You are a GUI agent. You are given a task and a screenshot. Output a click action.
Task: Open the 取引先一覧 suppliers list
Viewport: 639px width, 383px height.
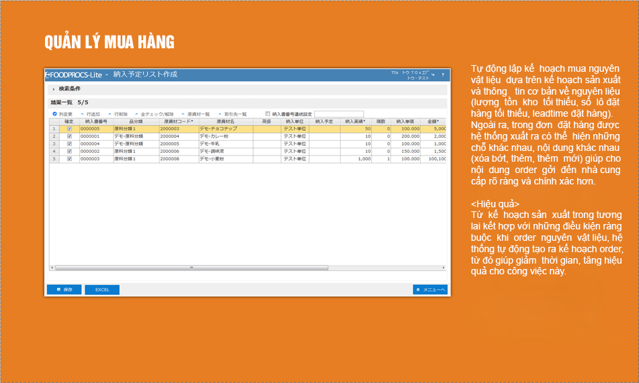point(232,114)
